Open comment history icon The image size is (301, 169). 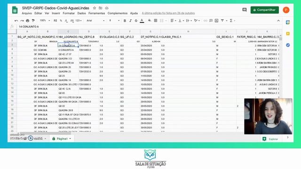tap(245, 10)
